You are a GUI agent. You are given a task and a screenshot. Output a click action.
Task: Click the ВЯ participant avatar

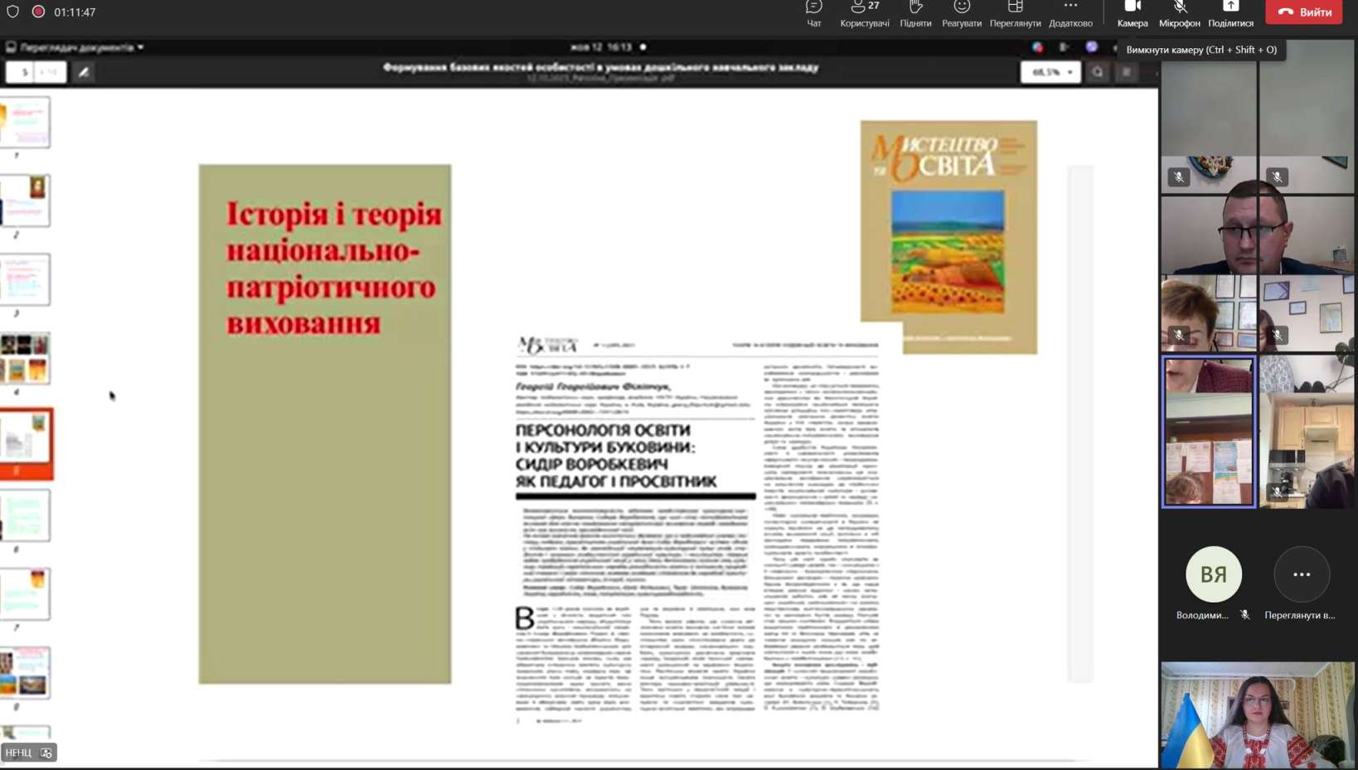coord(1214,574)
